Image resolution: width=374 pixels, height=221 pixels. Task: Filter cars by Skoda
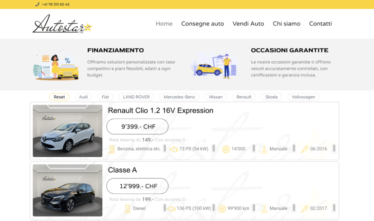pyautogui.click(x=271, y=97)
